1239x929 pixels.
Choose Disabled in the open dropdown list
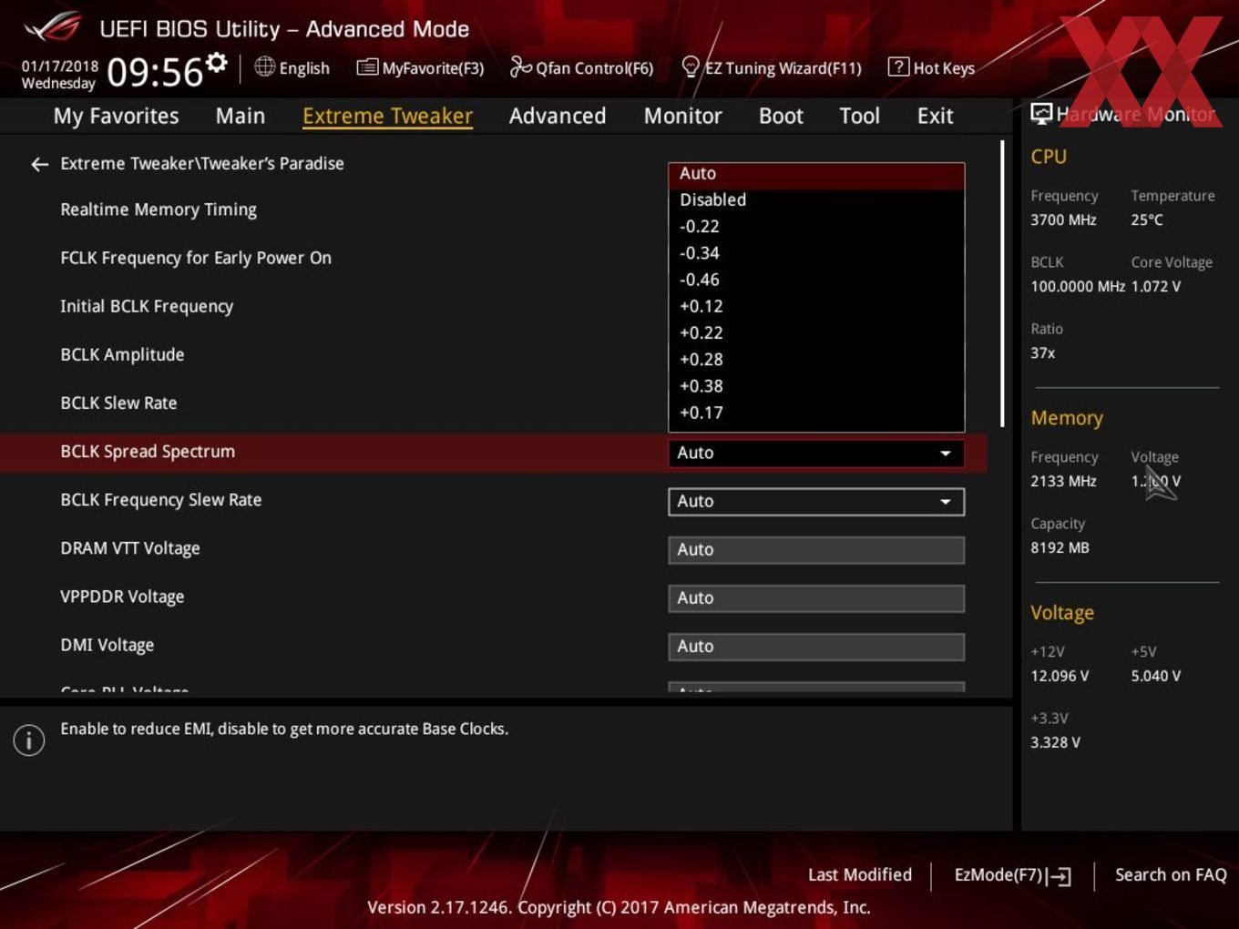tap(816, 199)
